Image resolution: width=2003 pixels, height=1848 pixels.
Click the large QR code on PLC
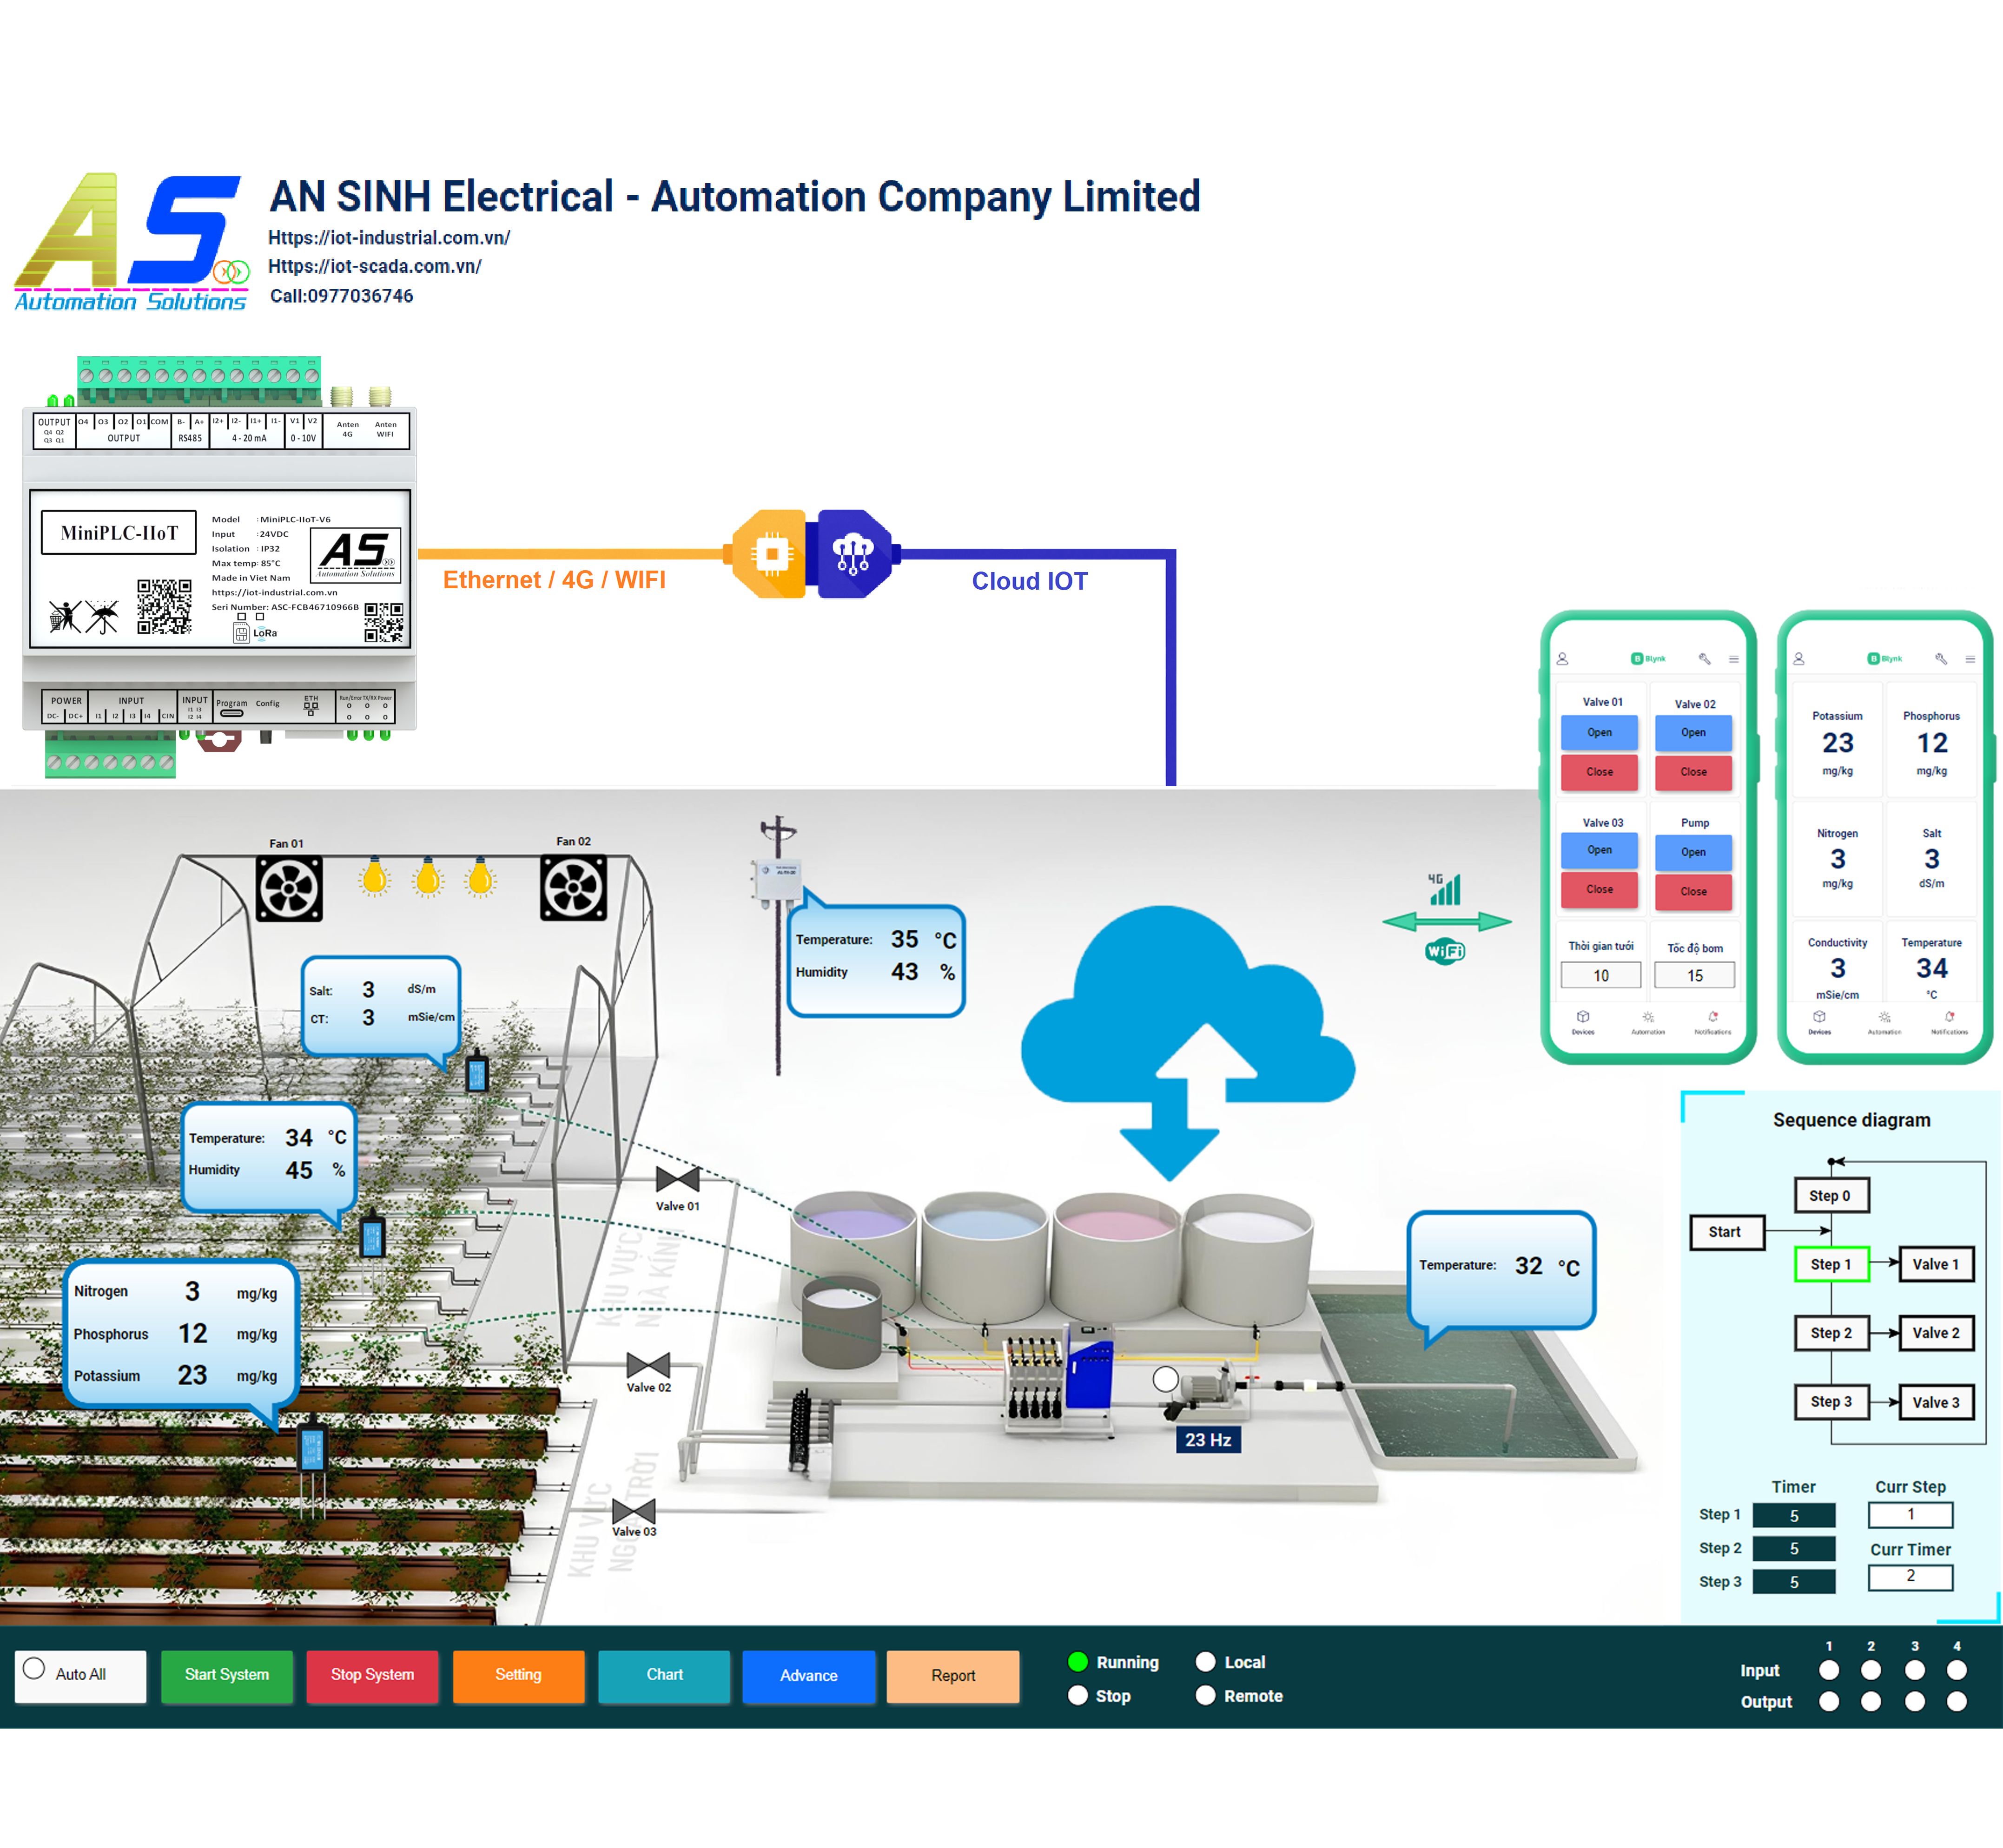tap(164, 606)
